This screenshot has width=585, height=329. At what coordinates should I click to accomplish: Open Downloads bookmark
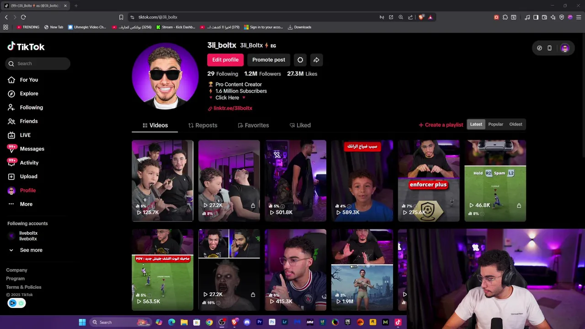click(x=299, y=27)
